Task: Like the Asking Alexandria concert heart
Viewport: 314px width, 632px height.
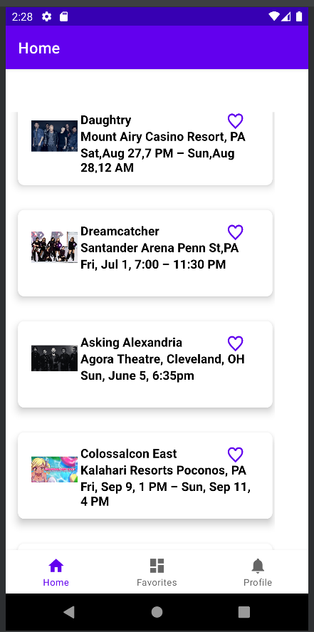Action: pyautogui.click(x=236, y=343)
